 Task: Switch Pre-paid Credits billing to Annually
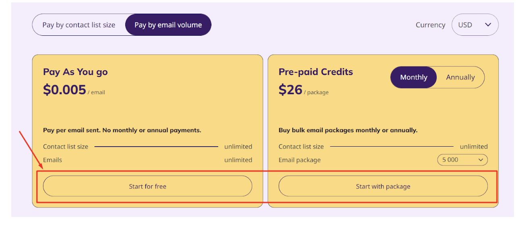point(460,77)
